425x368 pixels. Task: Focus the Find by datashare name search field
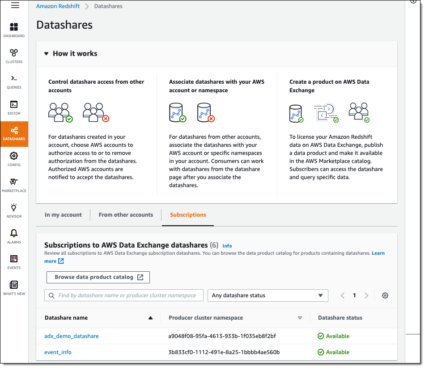click(x=124, y=295)
